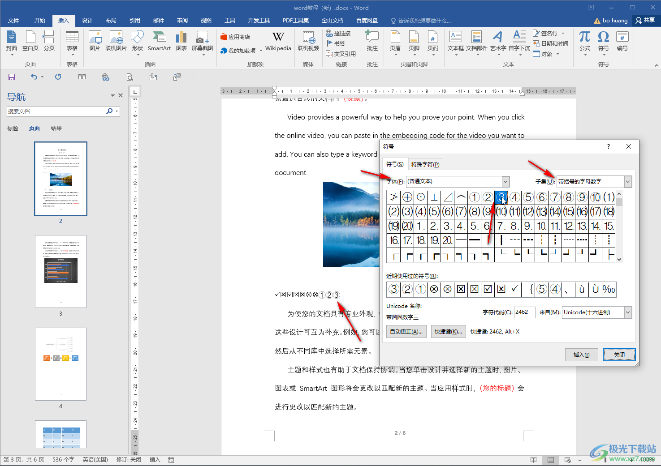Add a comment (批注)
The height and width of the screenshot is (466, 661).
[372, 41]
